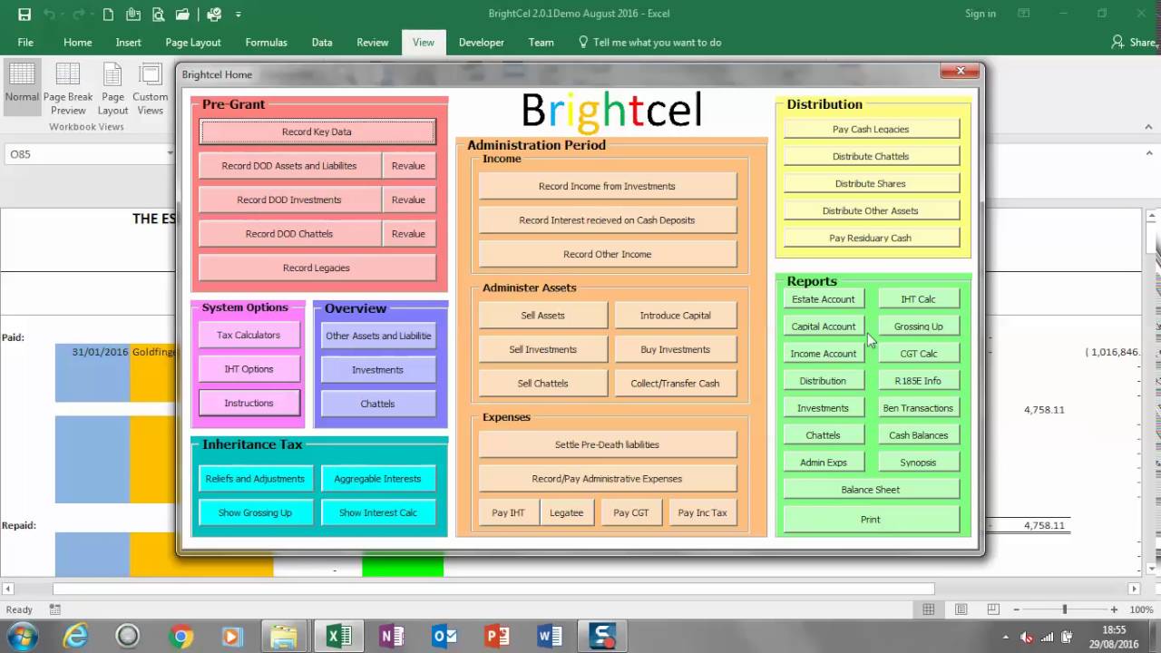
Task: Click Sign in link in title bar
Action: pos(981,14)
